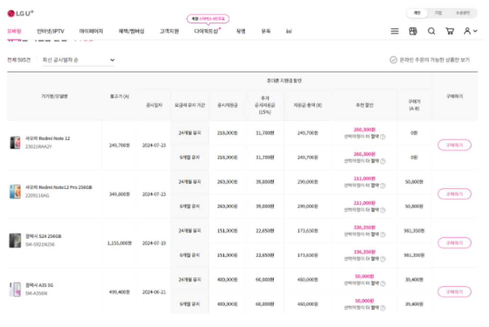The height and width of the screenshot is (327, 489).
Task: Expand the 최신 공시일자 순 sort dropdown
Action: click(x=78, y=60)
